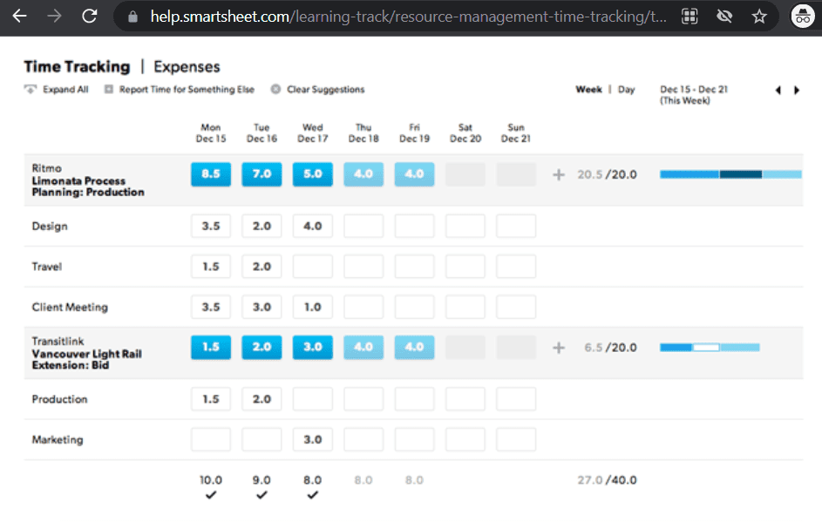Image resolution: width=822 pixels, height=522 pixels.
Task: Click the Design hours field for Thu Dec 18
Action: [x=363, y=226]
